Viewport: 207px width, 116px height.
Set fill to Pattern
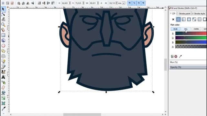[200, 19]
